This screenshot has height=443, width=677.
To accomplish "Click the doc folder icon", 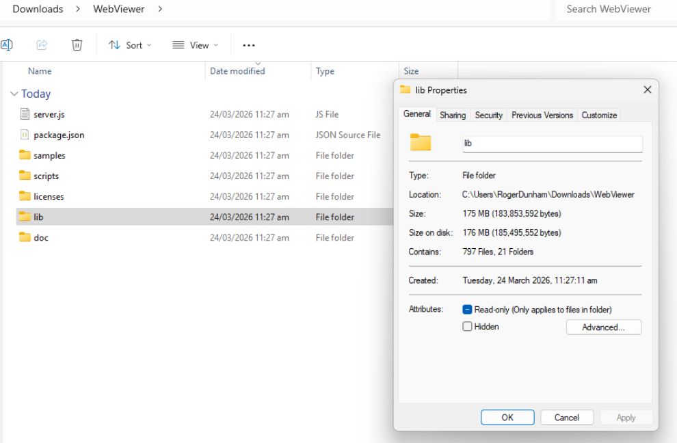I will tap(25, 237).
